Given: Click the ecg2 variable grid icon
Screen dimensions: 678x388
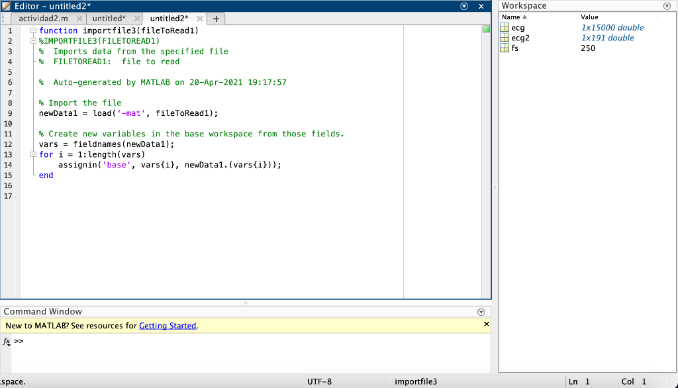Looking at the screenshot, I should pyautogui.click(x=505, y=38).
